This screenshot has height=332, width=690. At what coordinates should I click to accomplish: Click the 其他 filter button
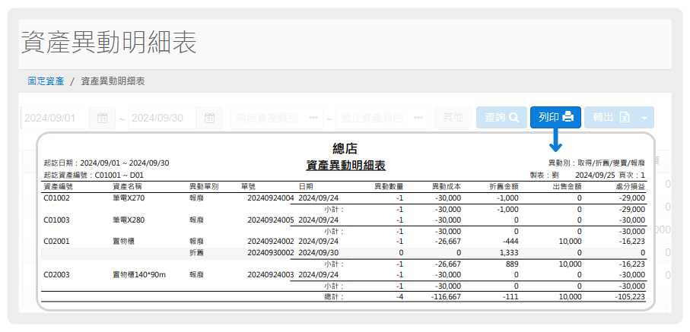coord(453,118)
